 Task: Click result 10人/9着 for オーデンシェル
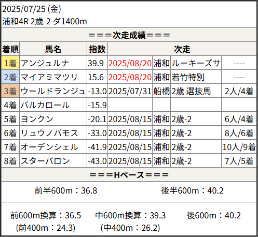239,147
